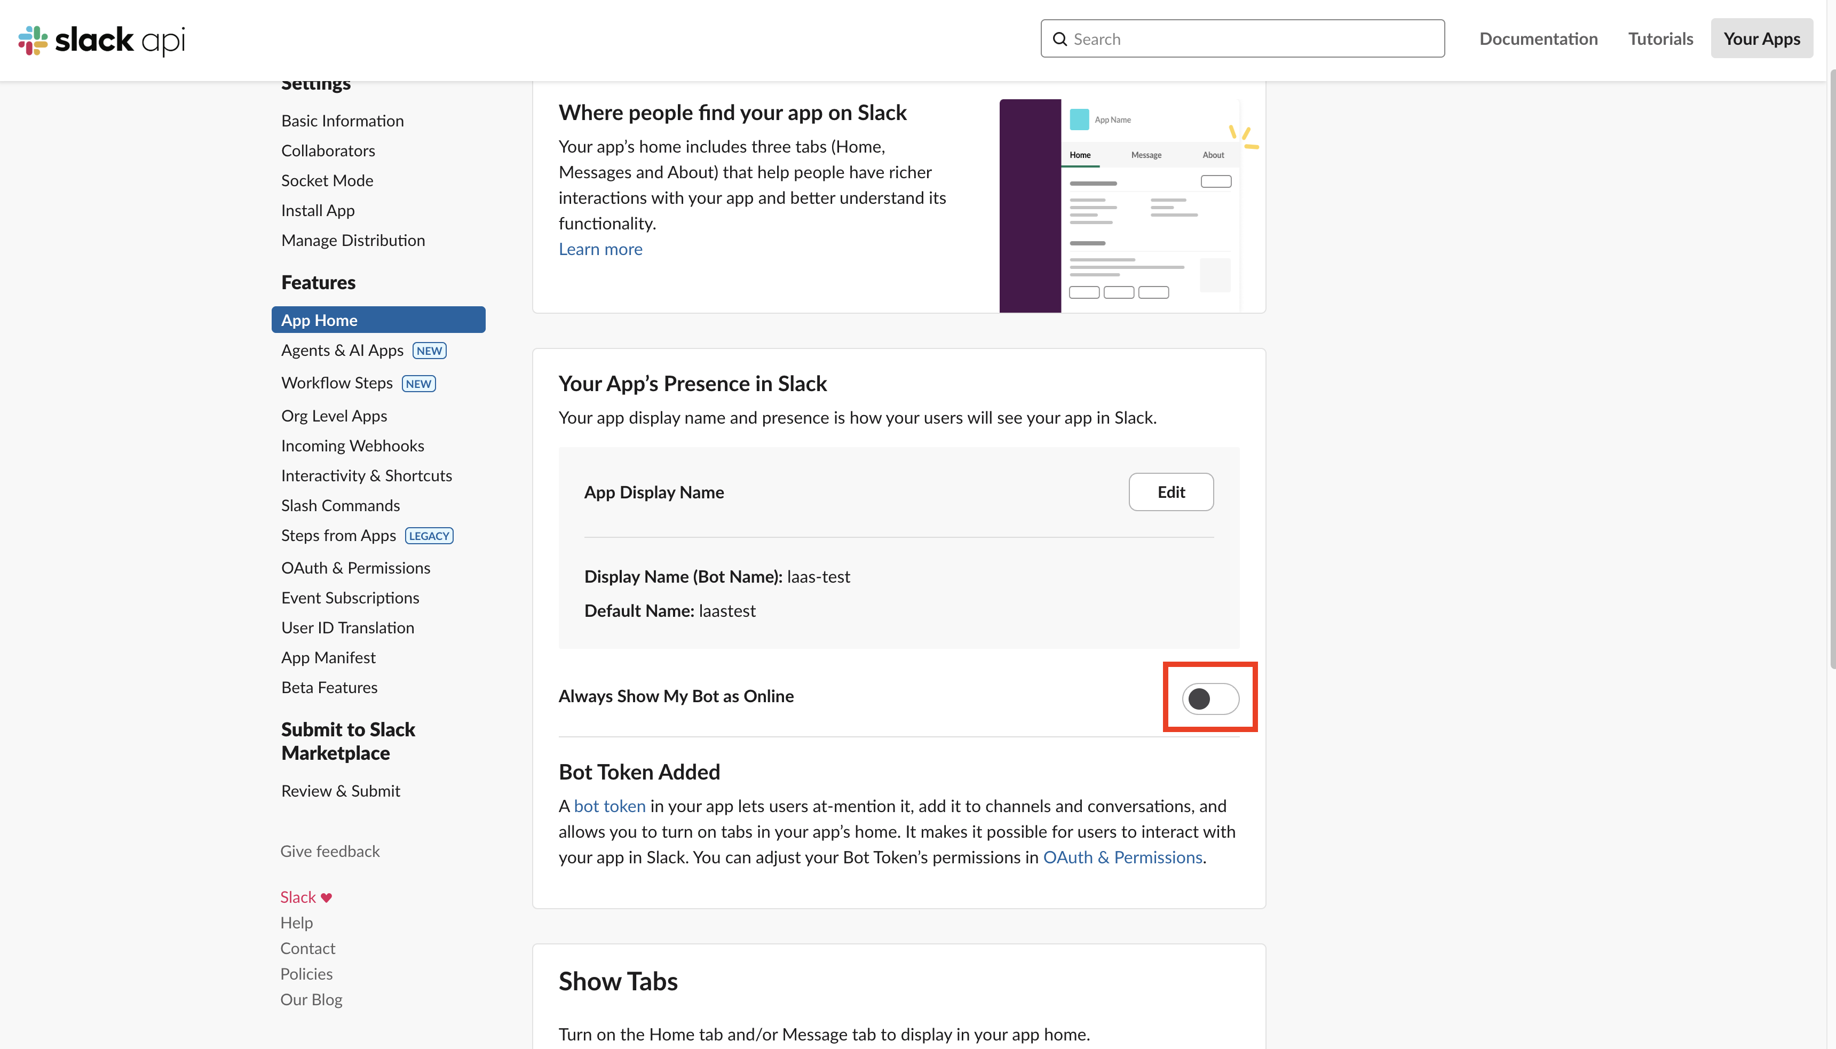Follow inline OAuth & Permissions link in Bot Token text

(1122, 857)
